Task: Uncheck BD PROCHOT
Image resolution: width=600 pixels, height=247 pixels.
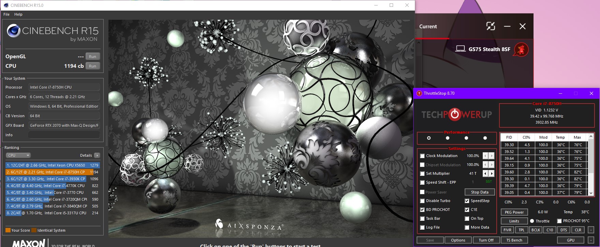Action: (422, 210)
